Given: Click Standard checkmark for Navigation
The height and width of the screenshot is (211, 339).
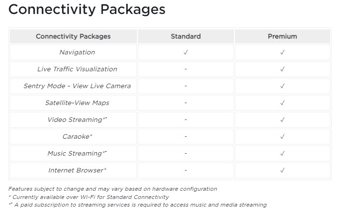Looking at the screenshot, I should tap(186, 53).
